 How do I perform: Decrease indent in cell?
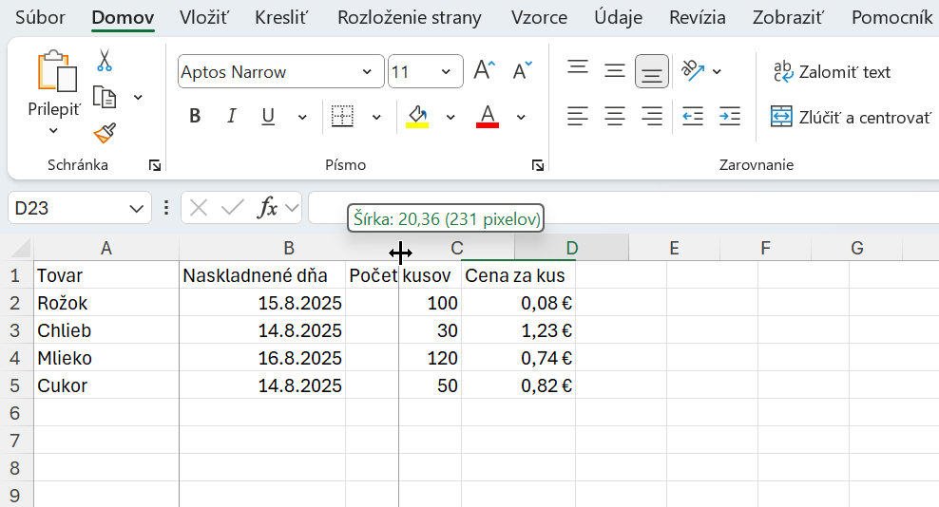click(693, 116)
